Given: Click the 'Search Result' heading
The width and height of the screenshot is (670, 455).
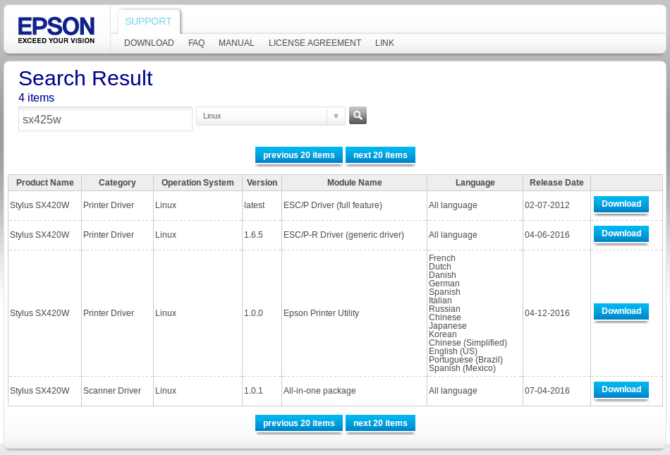Looking at the screenshot, I should point(85,78).
